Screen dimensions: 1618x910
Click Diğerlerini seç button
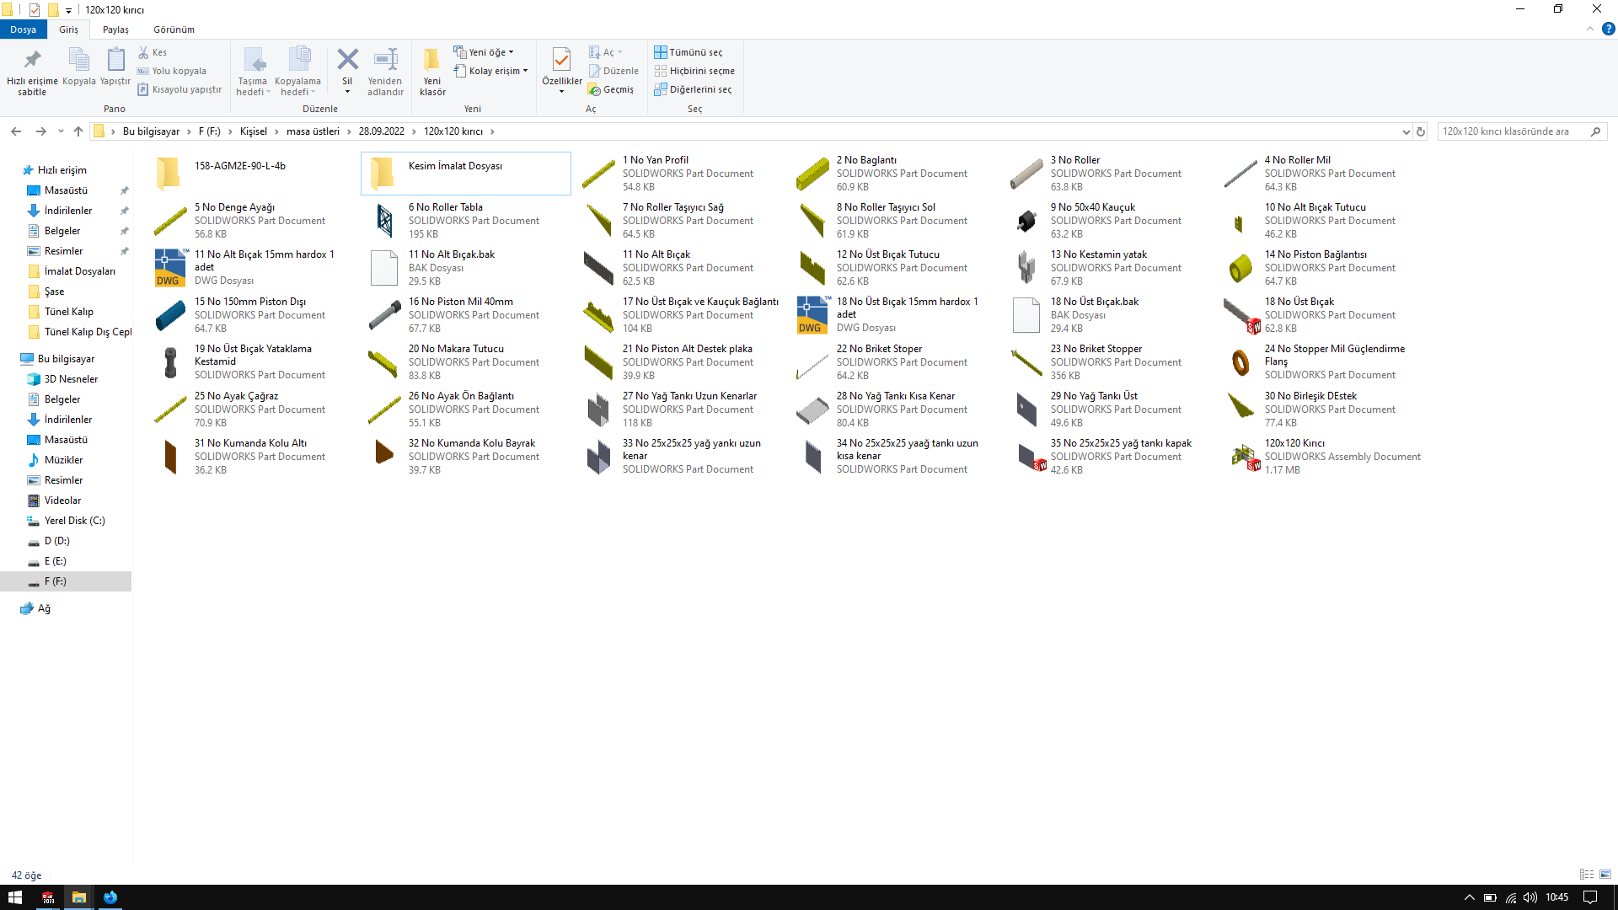coord(693,89)
